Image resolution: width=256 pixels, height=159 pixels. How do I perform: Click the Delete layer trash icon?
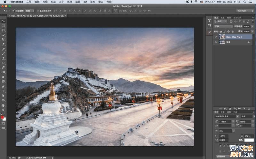point(249,108)
